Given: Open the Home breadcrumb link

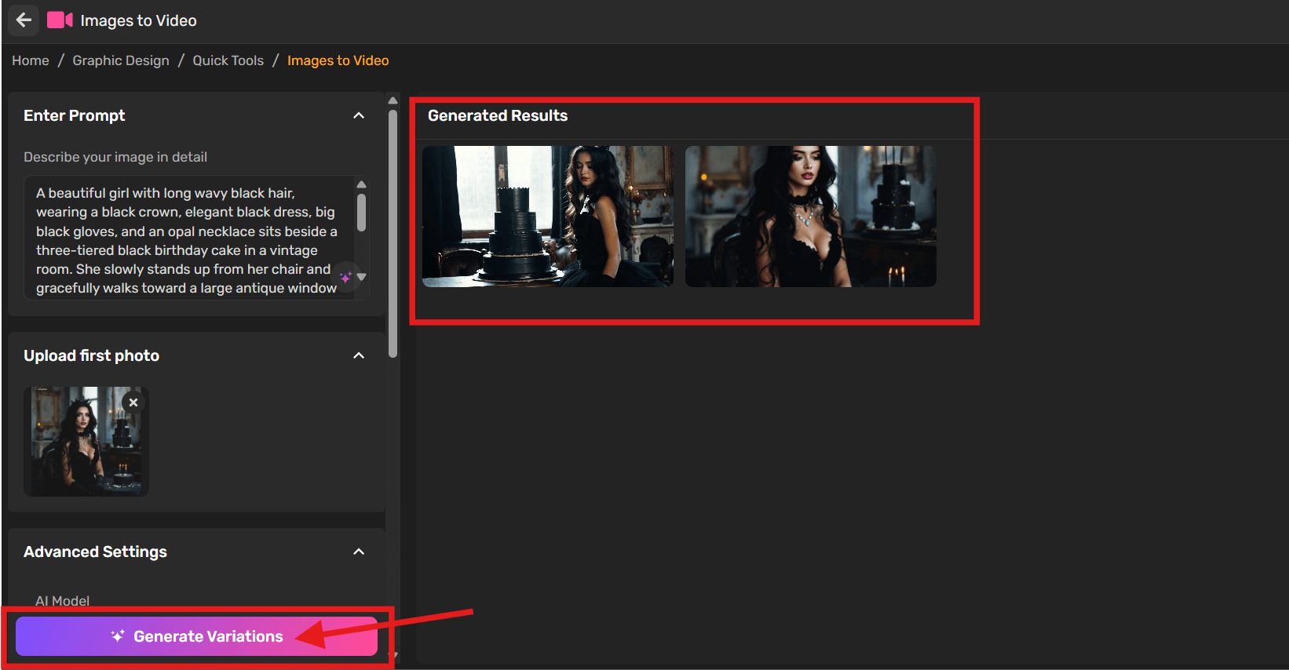Looking at the screenshot, I should [31, 60].
